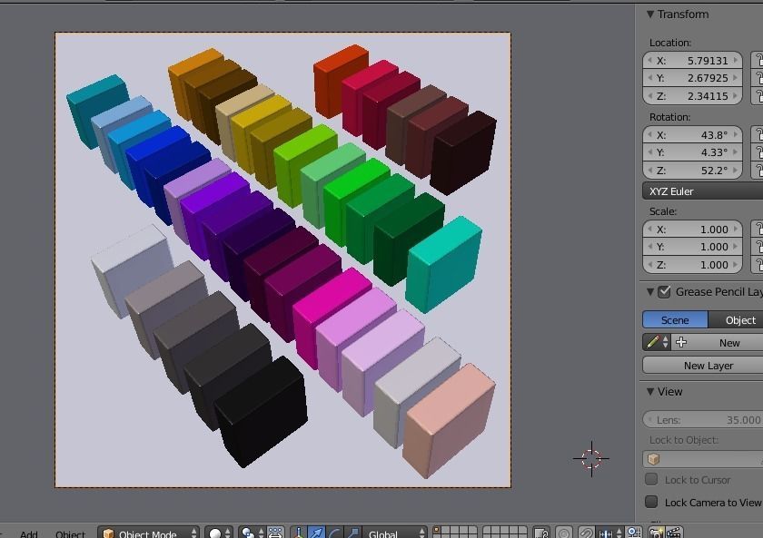Open the Object Mode dropdown
The height and width of the screenshot is (538, 763).
[x=148, y=533]
